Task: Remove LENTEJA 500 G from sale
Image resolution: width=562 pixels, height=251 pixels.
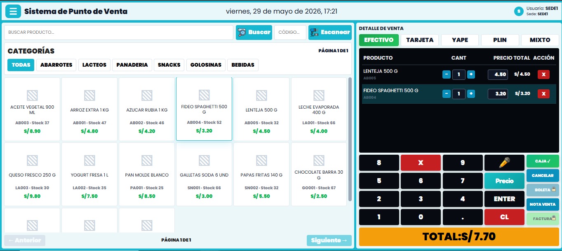Action: pyautogui.click(x=543, y=74)
